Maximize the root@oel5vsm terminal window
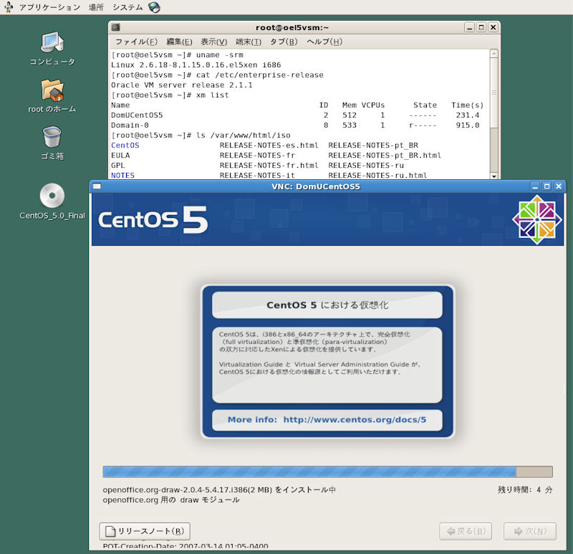 [x=481, y=27]
